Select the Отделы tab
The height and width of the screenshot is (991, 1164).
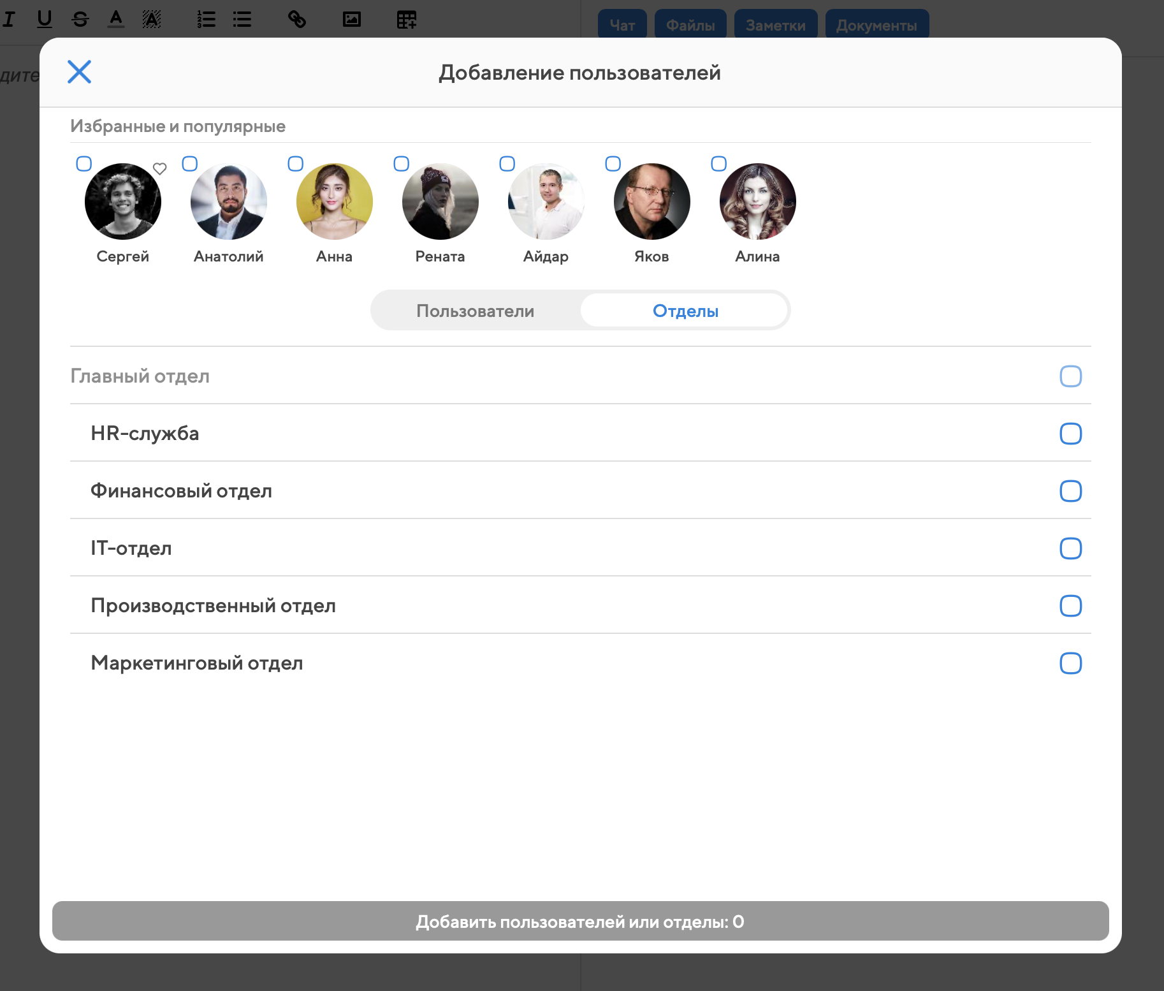pyautogui.click(x=685, y=311)
